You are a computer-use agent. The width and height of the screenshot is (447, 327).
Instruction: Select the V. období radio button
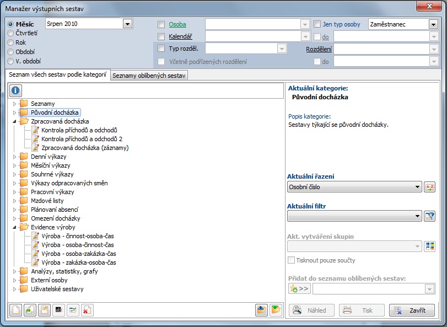pos(10,61)
